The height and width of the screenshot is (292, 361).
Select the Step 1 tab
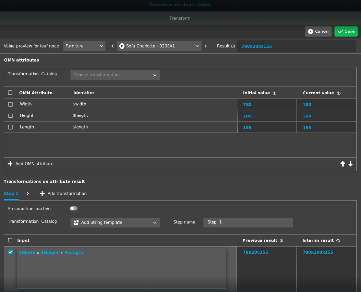pyautogui.click(x=11, y=194)
